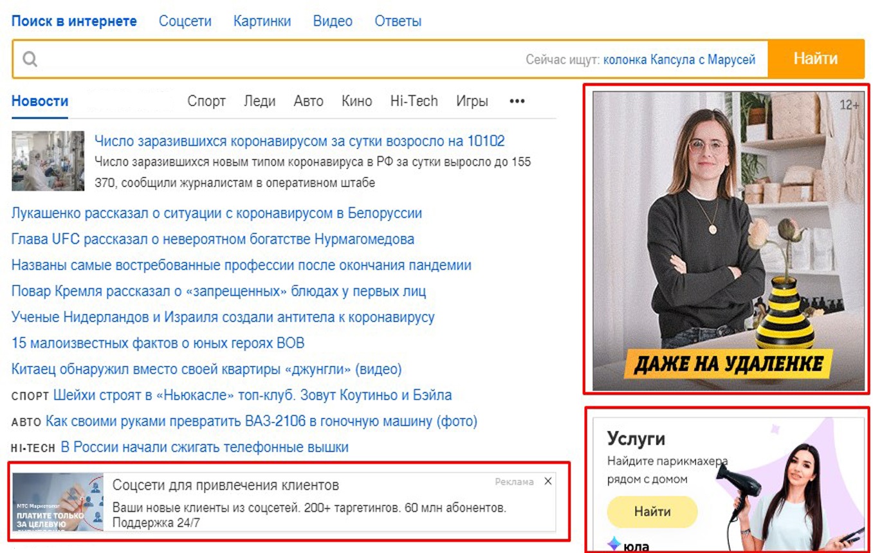Image resolution: width=873 pixels, height=553 pixels.
Task: Expand more news categories with three dots
Action: point(517,101)
